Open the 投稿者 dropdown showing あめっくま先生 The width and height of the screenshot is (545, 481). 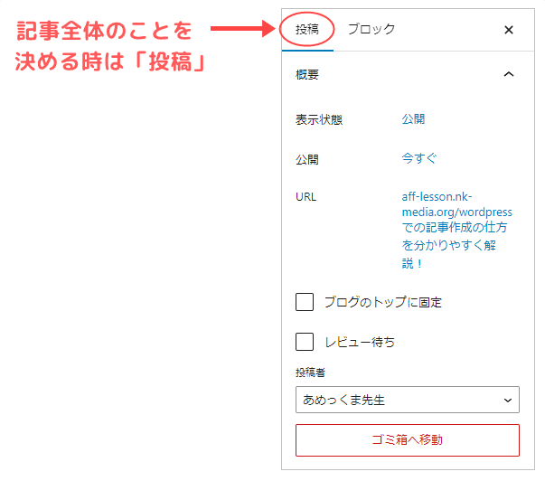click(x=407, y=399)
